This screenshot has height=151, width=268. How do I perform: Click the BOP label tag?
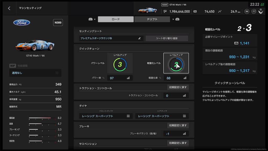13,66
